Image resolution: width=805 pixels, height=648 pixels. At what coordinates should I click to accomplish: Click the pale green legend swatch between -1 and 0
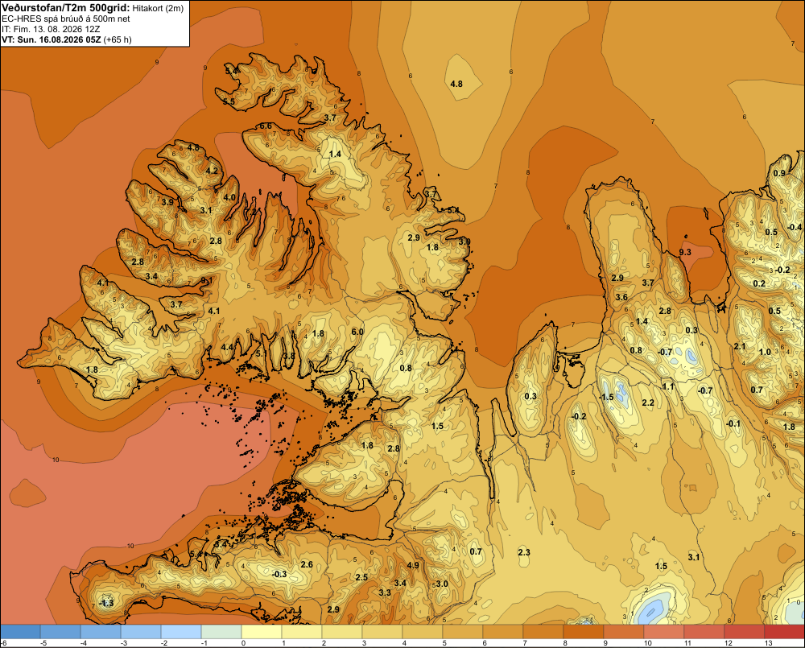coord(221,631)
